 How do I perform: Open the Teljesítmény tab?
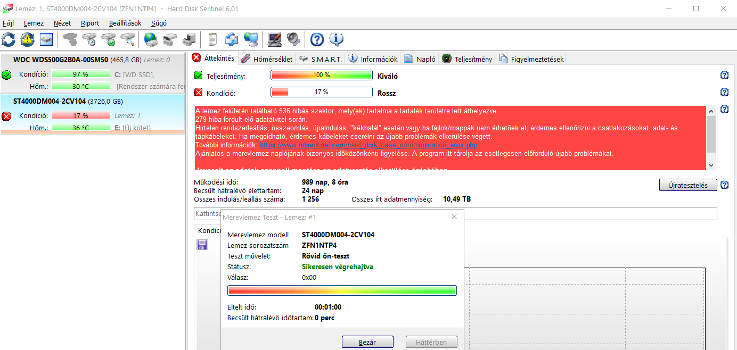click(467, 59)
